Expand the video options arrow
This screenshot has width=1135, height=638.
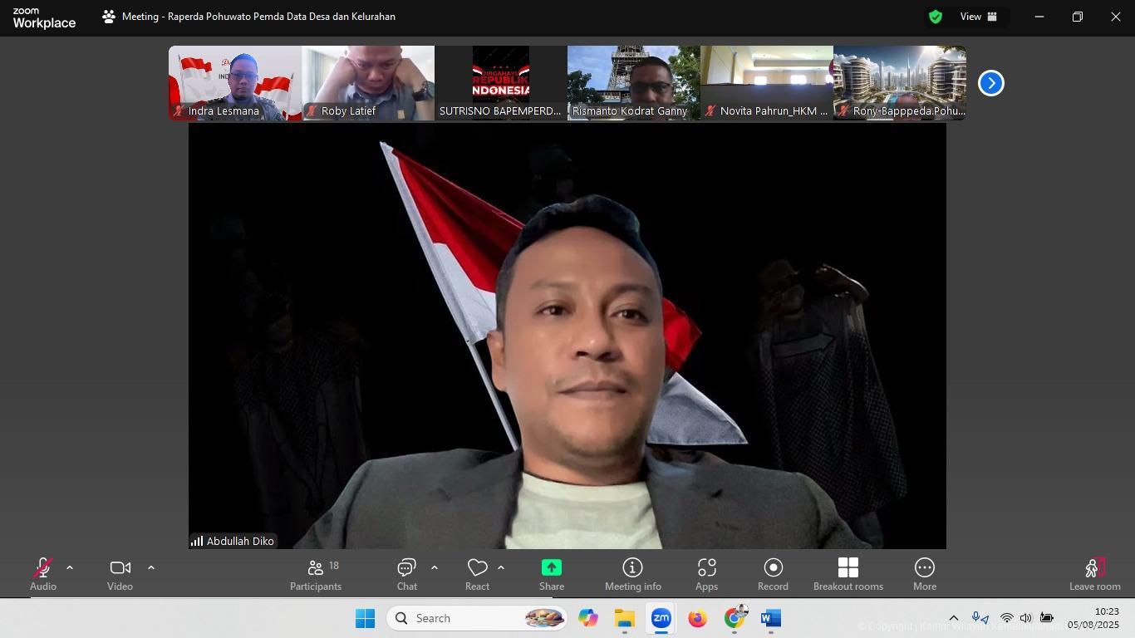151,568
